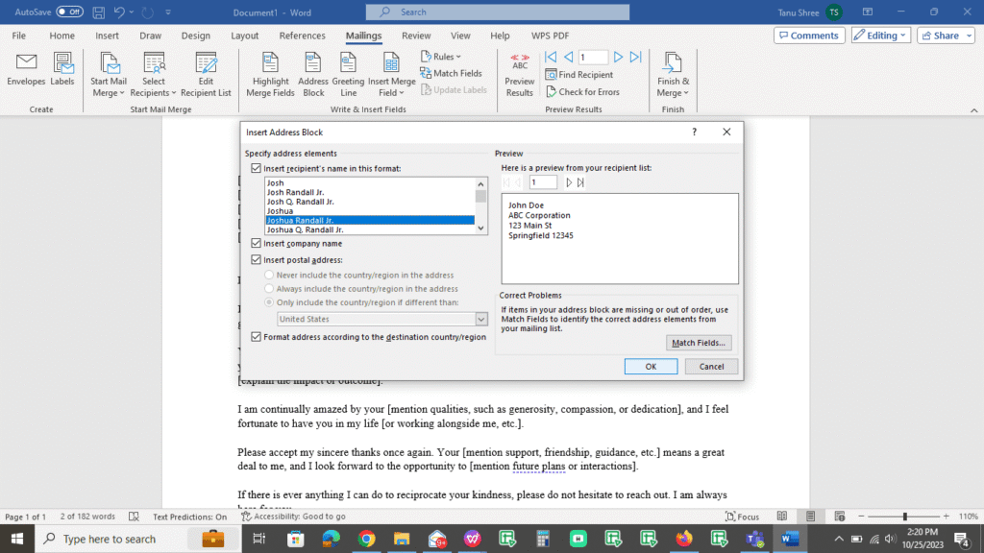Adjust the zoom slider handle
The width and height of the screenshot is (984, 553).
tap(904, 516)
